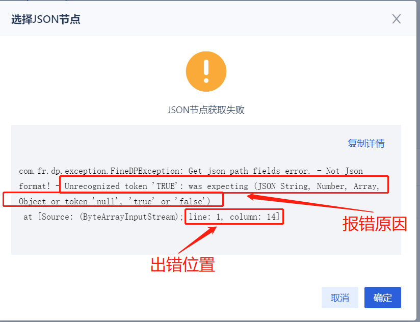Click the highlighted Unrecognized token 'TRUE' text
Image resolution: width=420 pixels, height=322 pixels.
121,186
